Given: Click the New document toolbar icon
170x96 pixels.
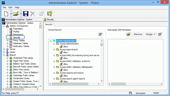Looking at the screenshot, I should pyautogui.click(x=6, y=14).
